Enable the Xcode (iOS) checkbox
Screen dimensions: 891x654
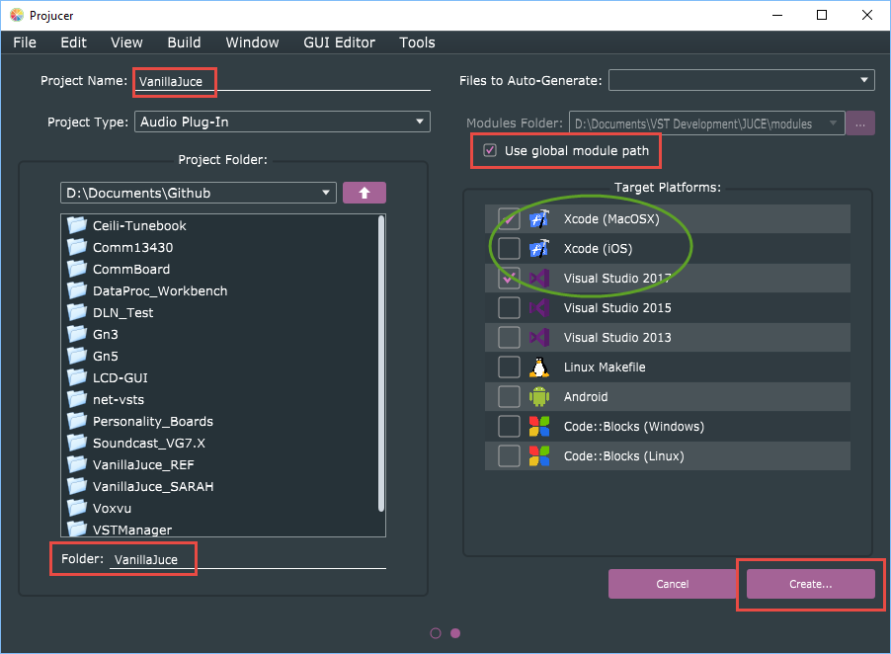pos(509,249)
